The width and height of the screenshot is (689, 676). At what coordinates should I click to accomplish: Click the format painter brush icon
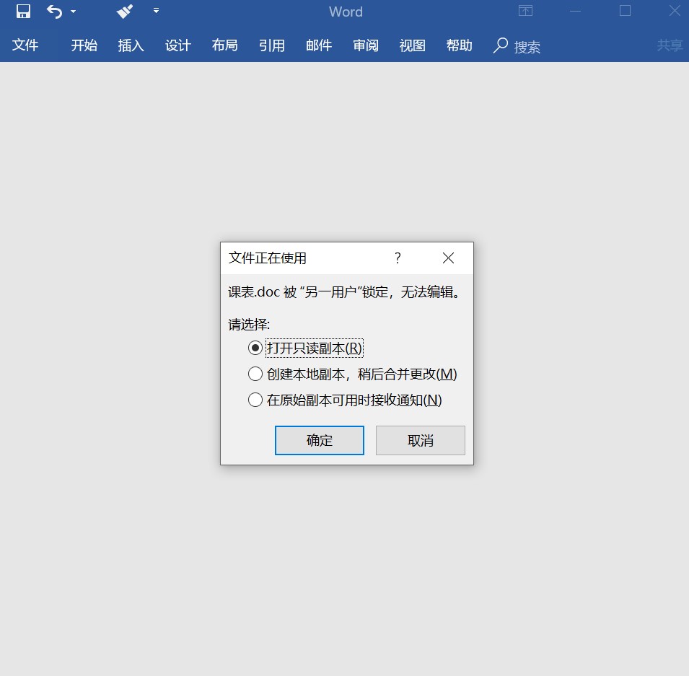tap(125, 12)
